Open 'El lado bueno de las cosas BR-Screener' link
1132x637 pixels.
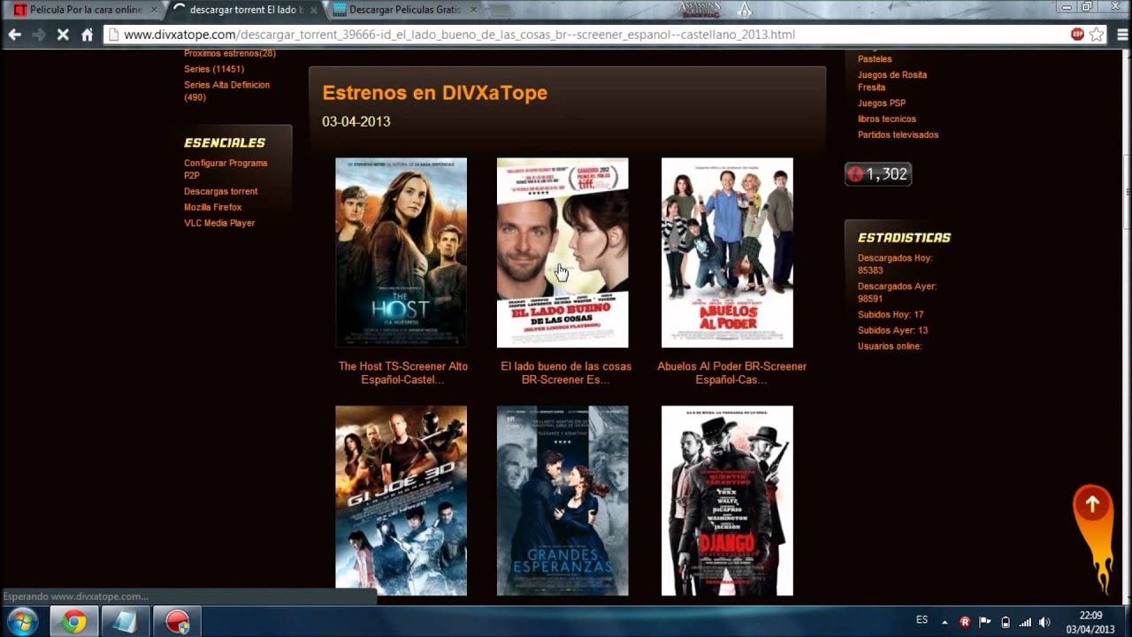coord(566,372)
